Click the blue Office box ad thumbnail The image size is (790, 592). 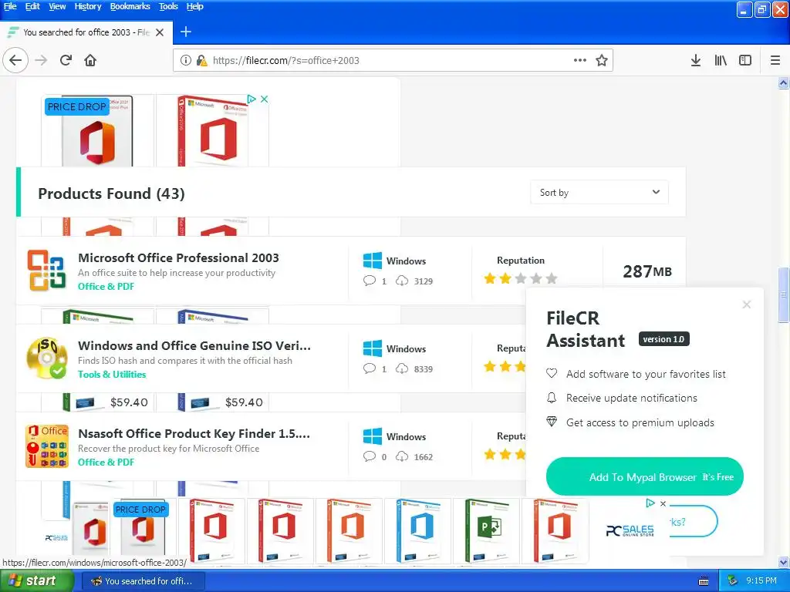click(417, 530)
